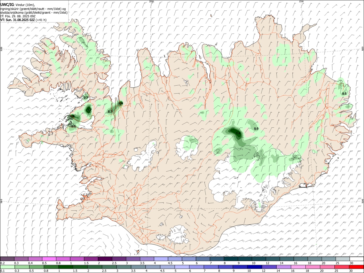
Task: Click the dark purple swatch starting at 2 in the upper row
Action: pos(105,259)
